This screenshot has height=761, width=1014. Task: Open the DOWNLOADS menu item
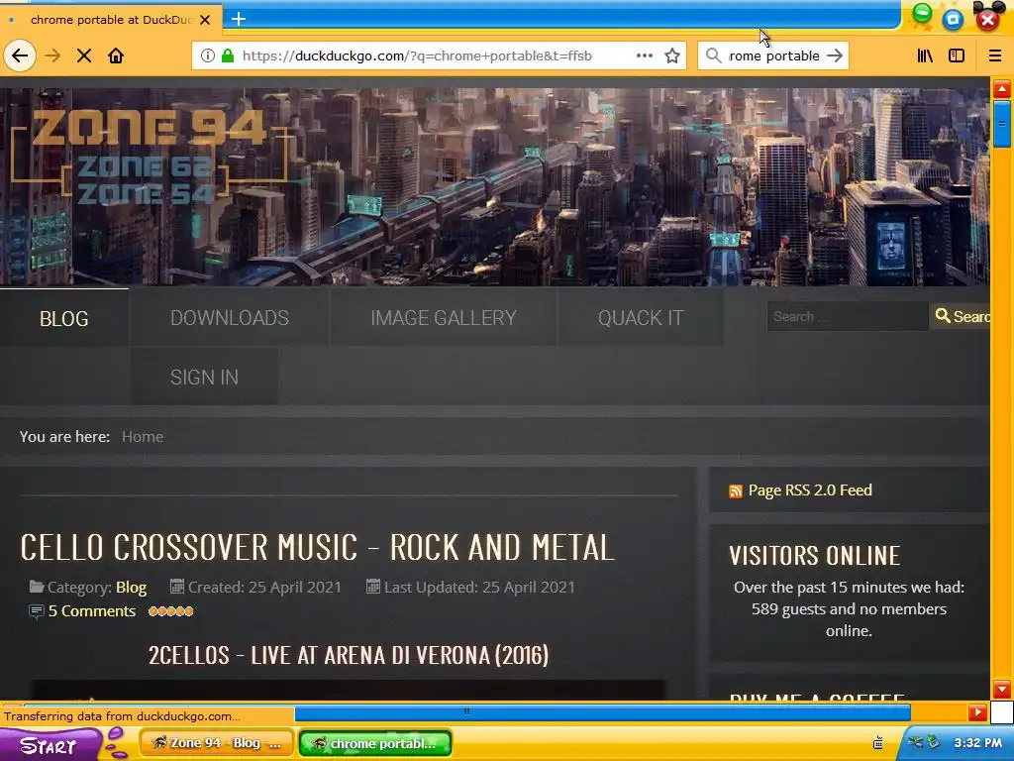[x=230, y=318]
